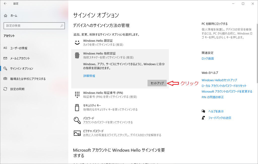This screenshot has height=164, width=258.
Task: Click the セットアップ button
Action: pyautogui.click(x=157, y=83)
